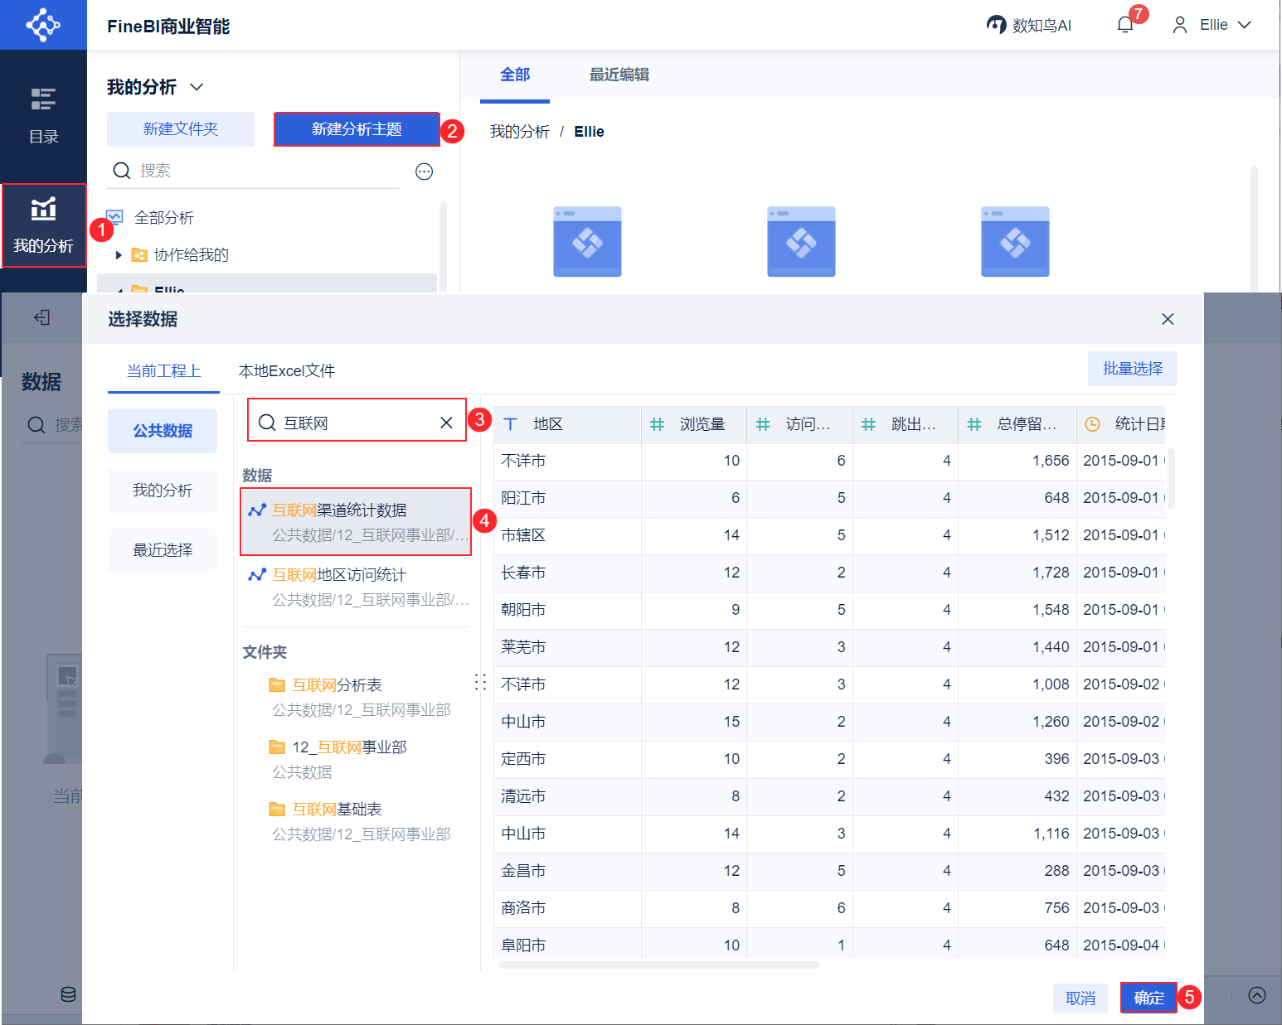Select 全部分析 in the tree
This screenshot has width=1282, height=1025.
tap(164, 218)
